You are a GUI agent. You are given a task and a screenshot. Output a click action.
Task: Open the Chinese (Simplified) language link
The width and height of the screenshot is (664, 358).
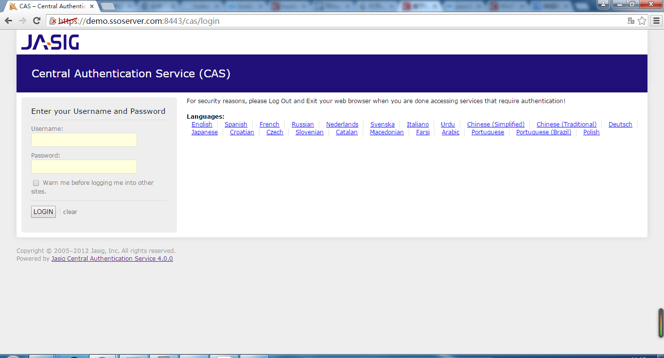tap(495, 124)
